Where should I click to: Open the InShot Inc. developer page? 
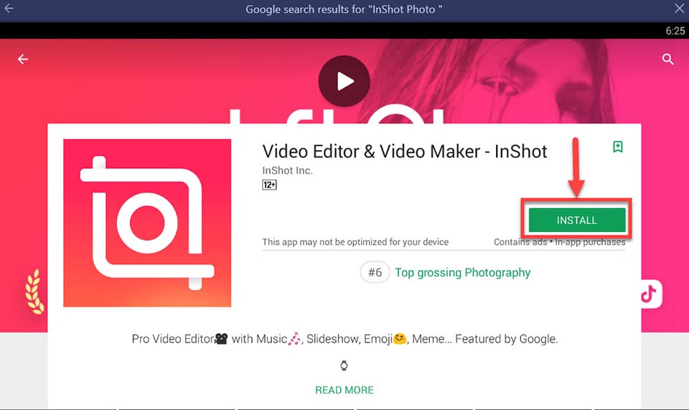287,170
